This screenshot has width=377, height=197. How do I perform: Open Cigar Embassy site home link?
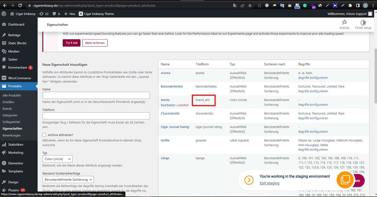[x=22, y=14]
